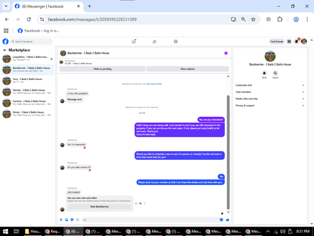314x236 pixels.
Task: Open the notifications bell with red badge
Action: click(296, 42)
